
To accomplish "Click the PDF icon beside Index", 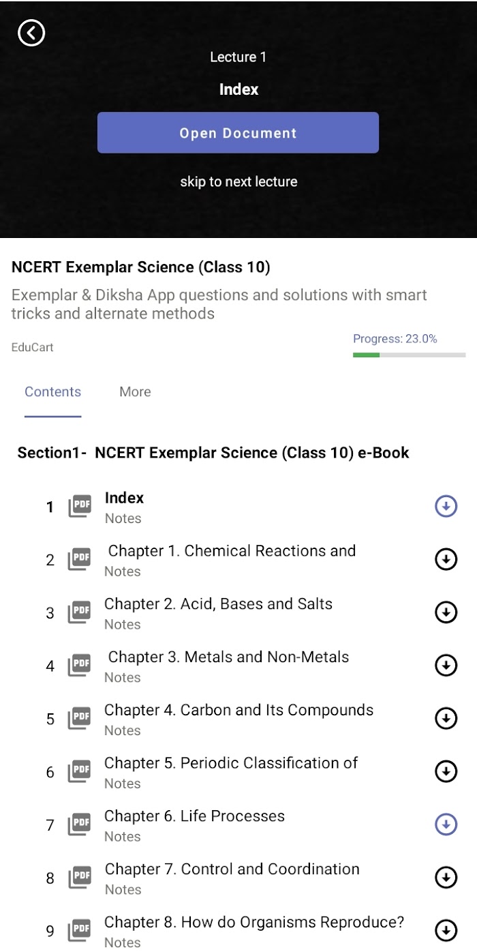I will 80,507.
